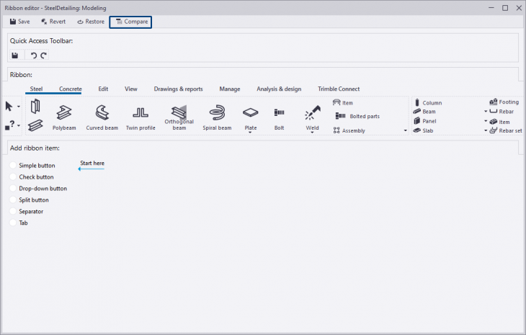Switch to the Steel ribbon tab
This screenshot has width=526, height=335.
36,89
